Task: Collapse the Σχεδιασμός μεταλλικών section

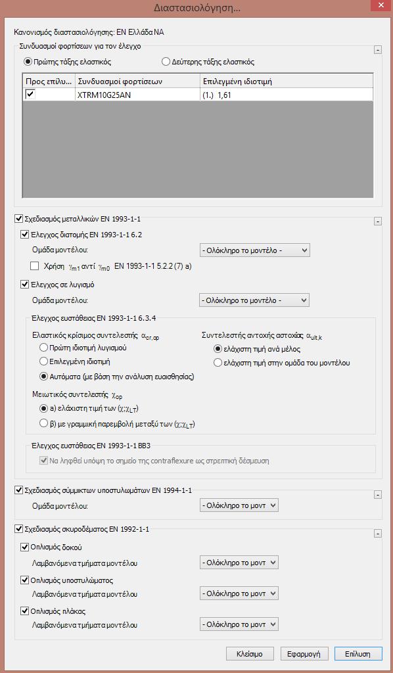Action: point(377,222)
